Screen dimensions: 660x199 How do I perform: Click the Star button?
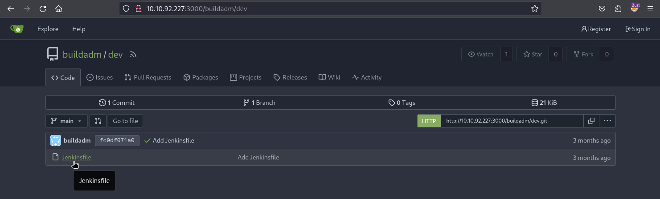532,54
